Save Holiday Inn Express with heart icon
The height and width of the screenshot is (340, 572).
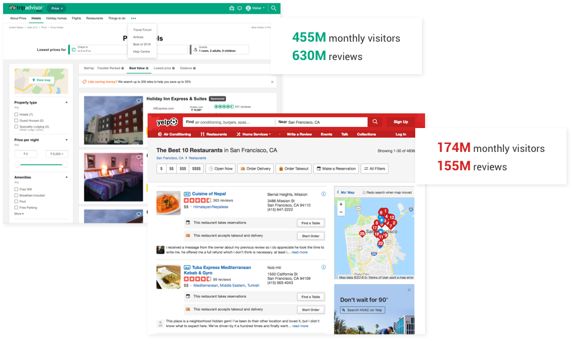[138, 100]
